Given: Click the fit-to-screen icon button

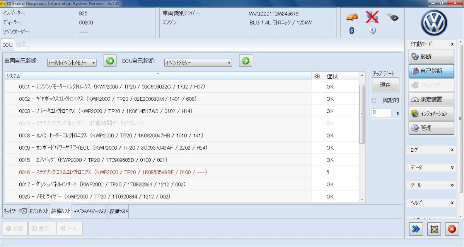Looking at the screenshot, I should point(434,229).
